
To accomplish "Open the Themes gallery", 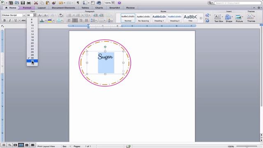I will (x=251, y=18).
